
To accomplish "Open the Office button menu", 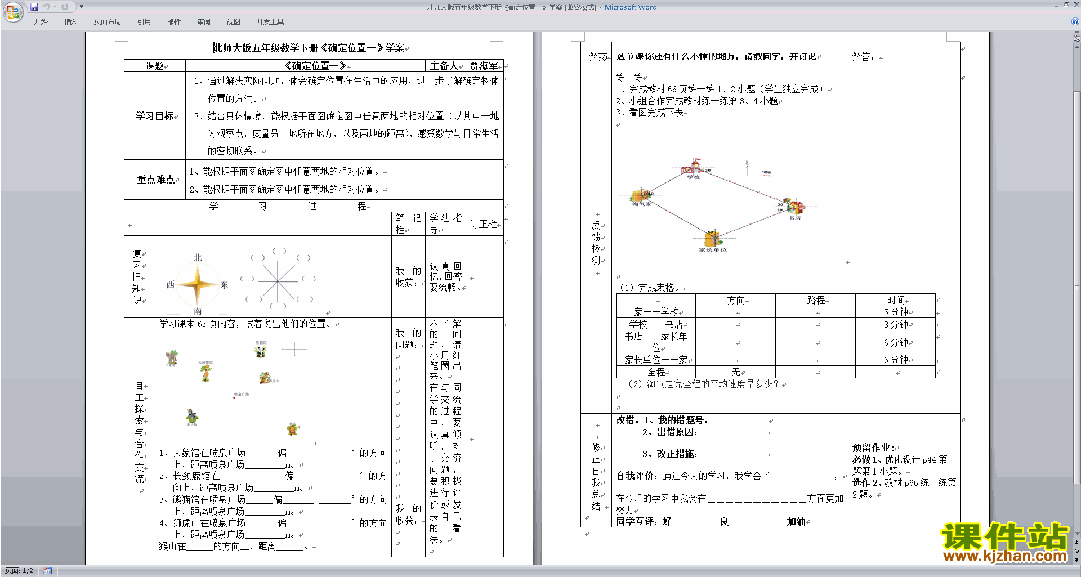I will 12,11.
